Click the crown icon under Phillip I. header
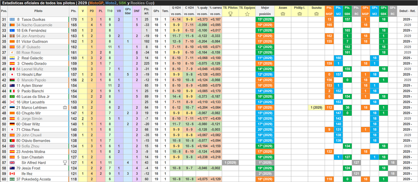The image size is (418, 182). point(300,14)
